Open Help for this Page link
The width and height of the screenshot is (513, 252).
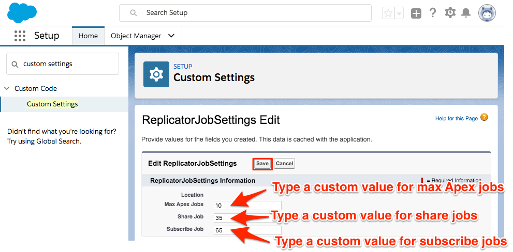(457, 118)
